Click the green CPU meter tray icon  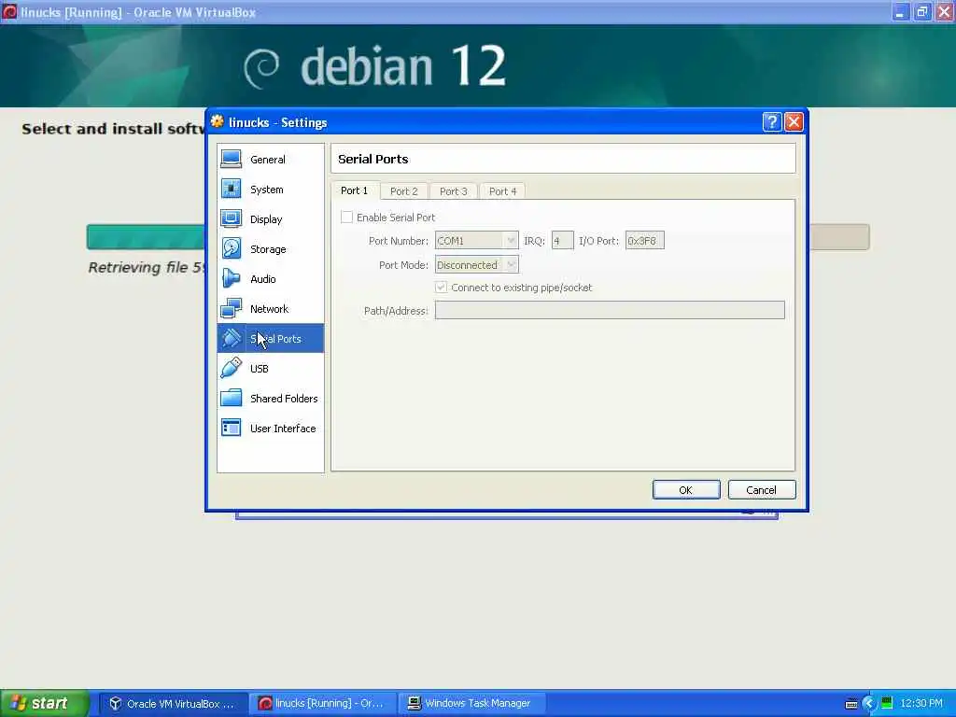[887, 703]
